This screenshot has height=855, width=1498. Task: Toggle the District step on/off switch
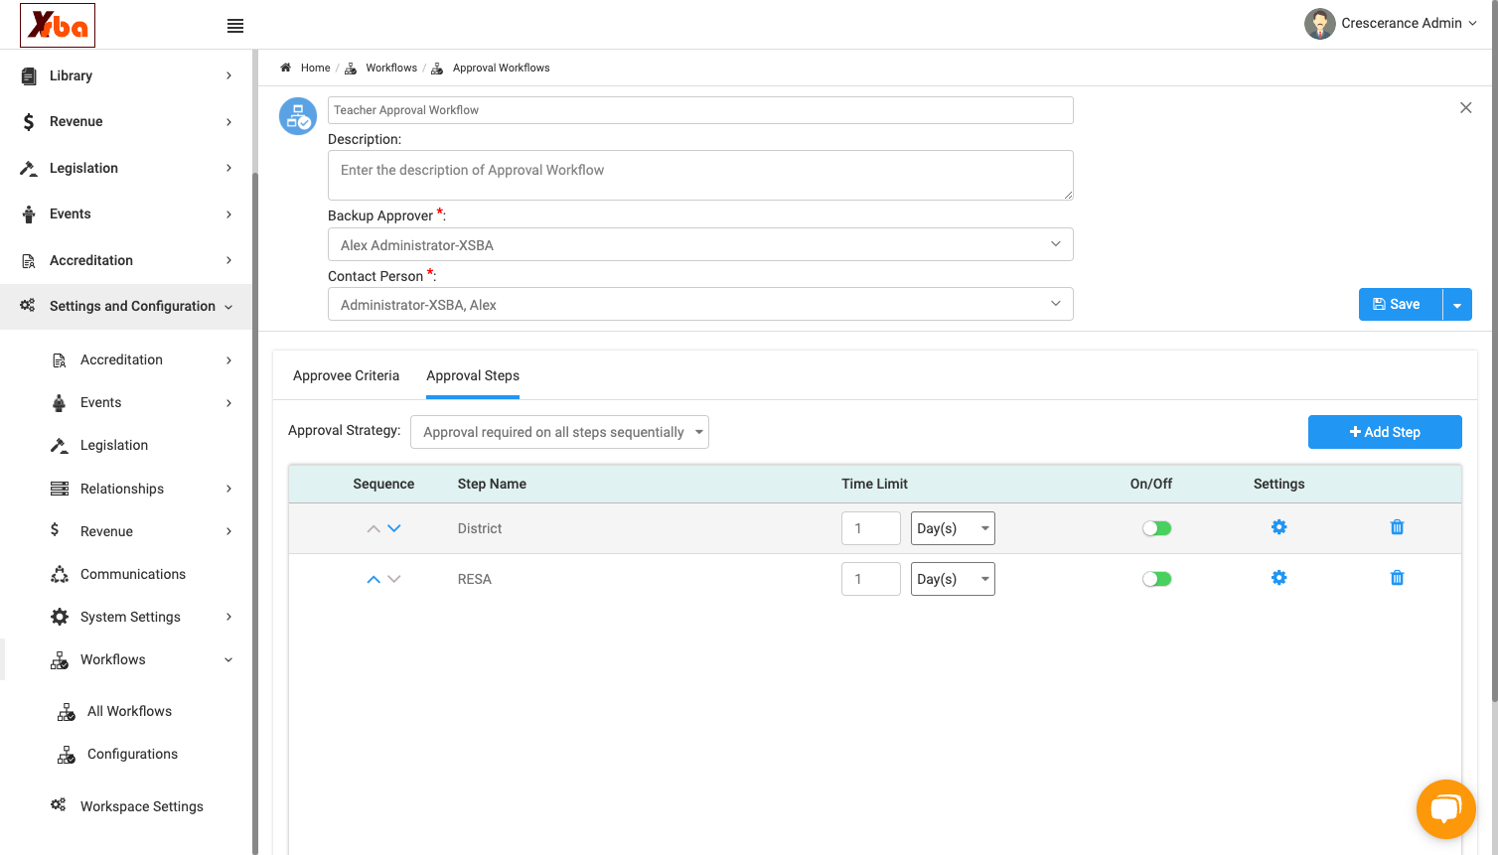[1156, 528]
